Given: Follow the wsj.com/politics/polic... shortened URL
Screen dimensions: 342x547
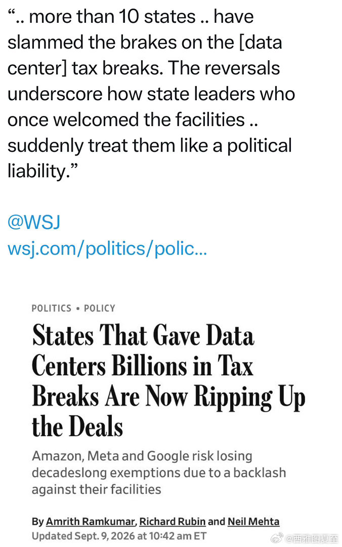Looking at the screenshot, I should click(107, 249).
